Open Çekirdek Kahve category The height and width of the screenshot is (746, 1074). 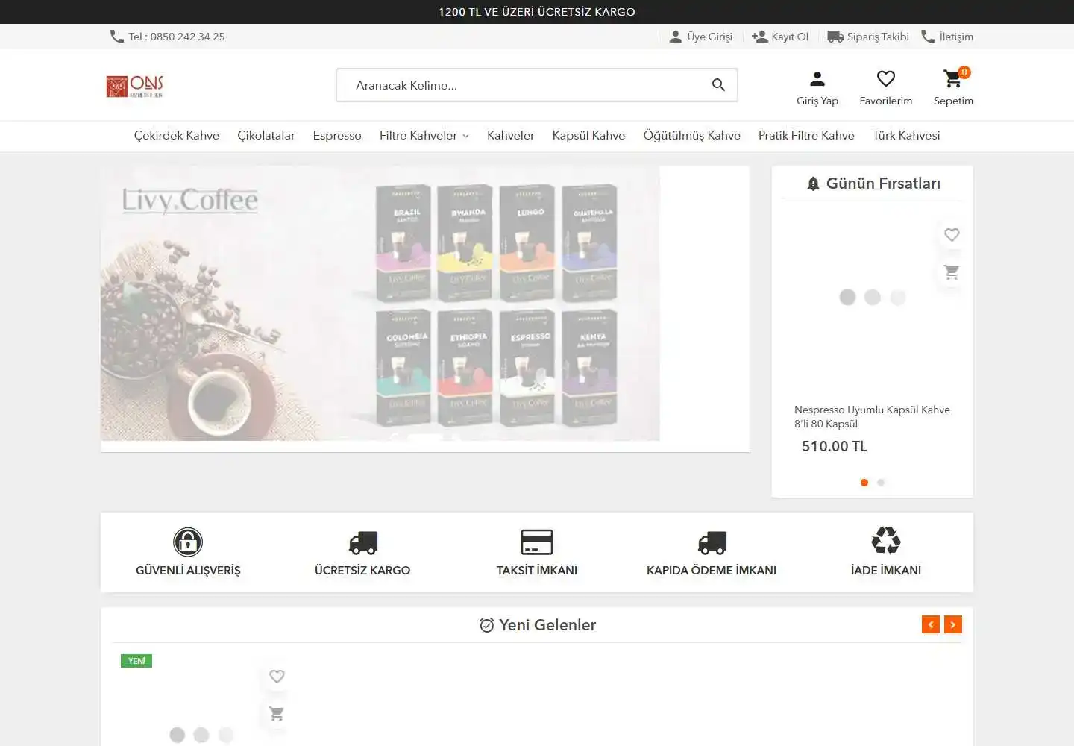[x=177, y=135]
